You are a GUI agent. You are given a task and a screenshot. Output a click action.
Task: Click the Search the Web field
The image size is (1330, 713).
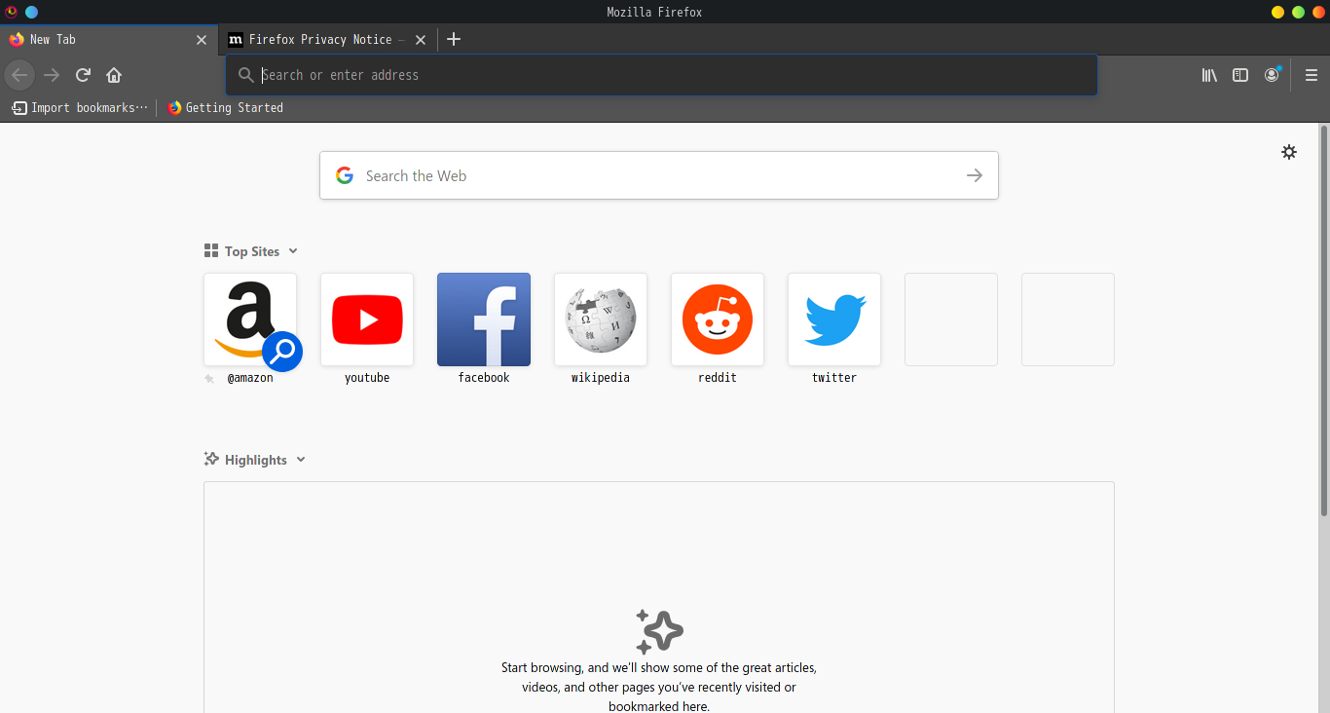click(x=659, y=175)
